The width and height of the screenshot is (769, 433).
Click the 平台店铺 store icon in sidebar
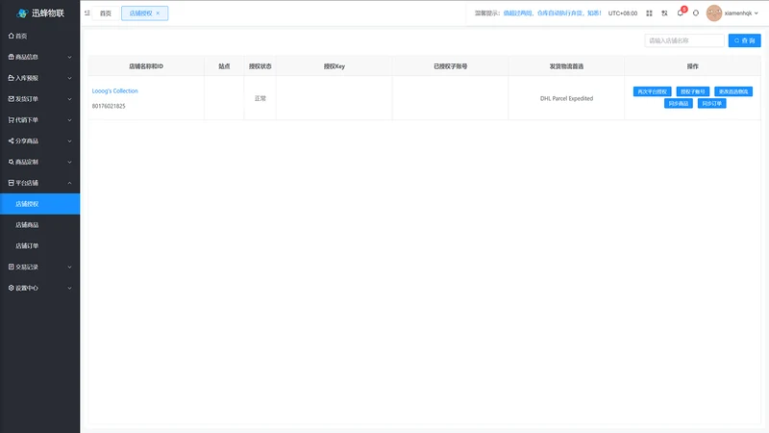pyautogui.click(x=12, y=183)
